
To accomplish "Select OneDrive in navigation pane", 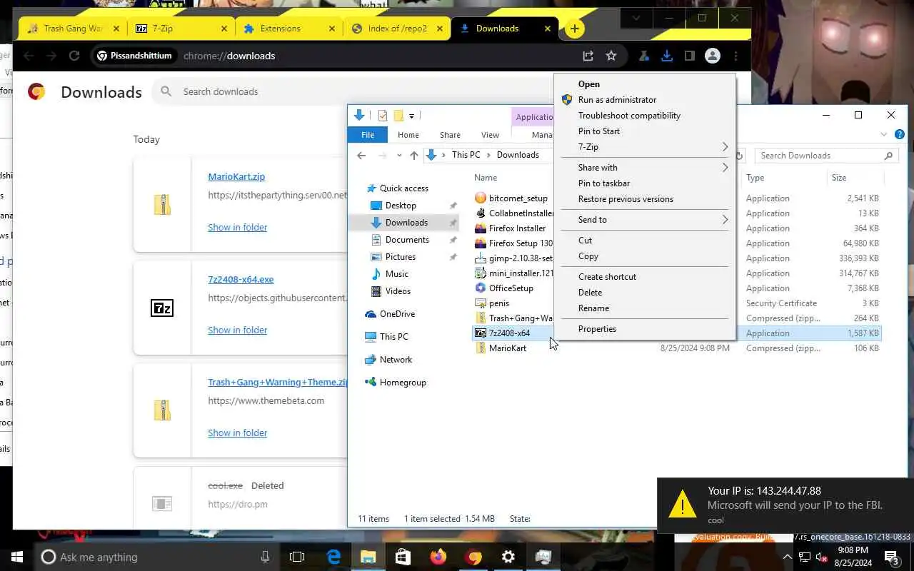I will pyautogui.click(x=397, y=314).
